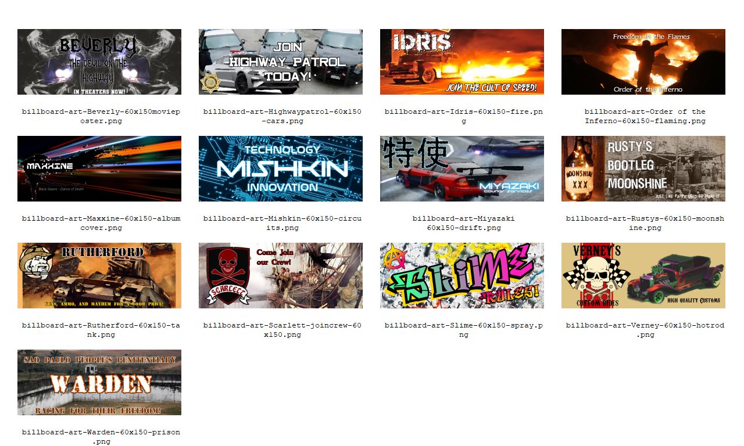Select the billboard-art-Slime-60x150-spray.png filename label
This screenshot has height=446, width=744.
(x=463, y=330)
